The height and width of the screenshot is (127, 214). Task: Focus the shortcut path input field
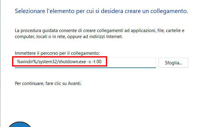coord(85,62)
